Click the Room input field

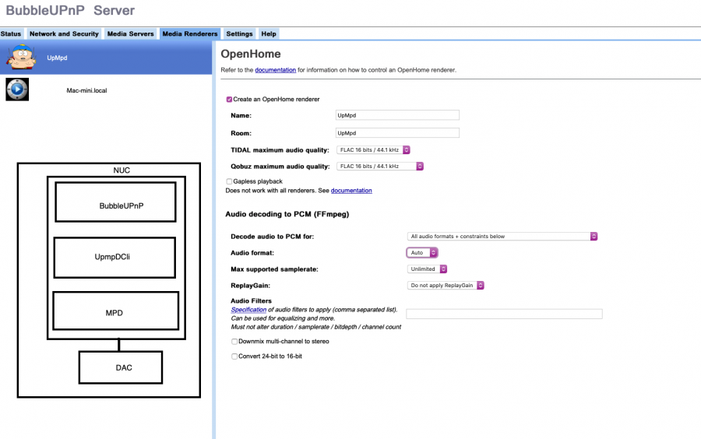[397, 132]
